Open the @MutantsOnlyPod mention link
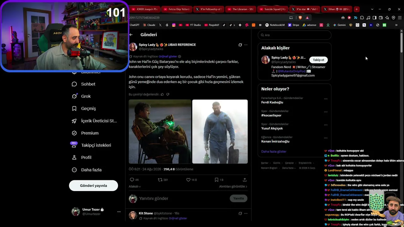Viewport: 404px width, 227px height. (x=291, y=71)
